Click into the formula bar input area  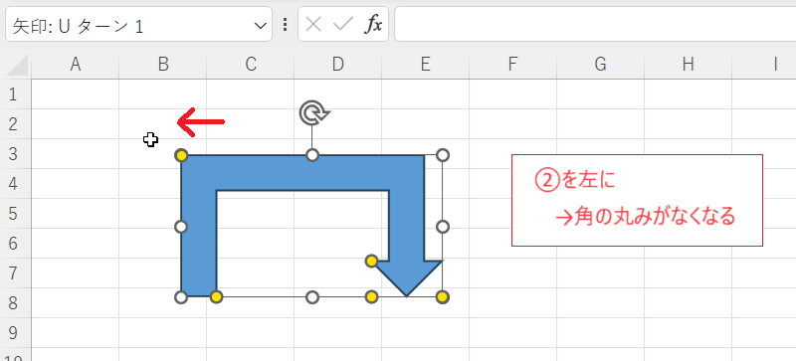(x=595, y=24)
